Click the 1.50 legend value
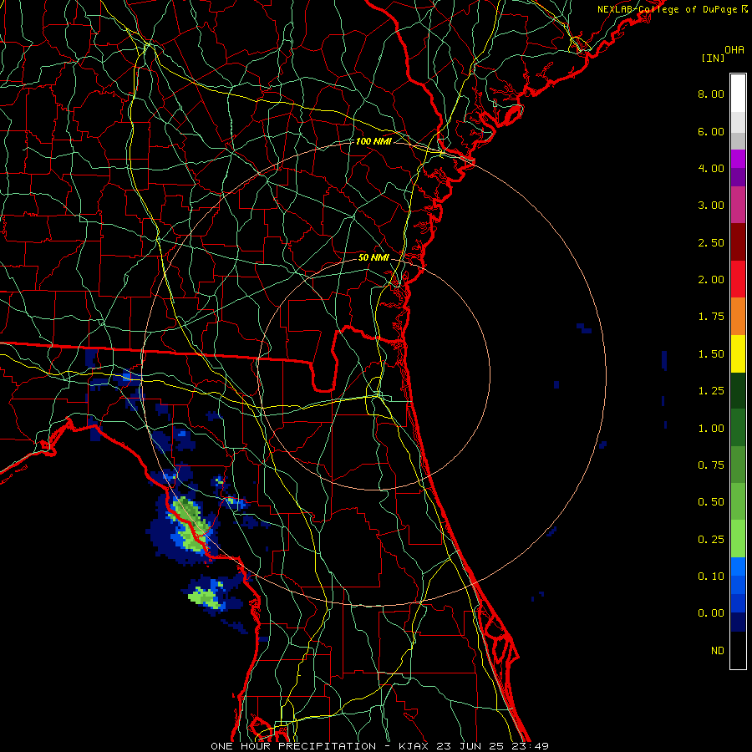The width and height of the screenshot is (752, 752). pos(711,354)
